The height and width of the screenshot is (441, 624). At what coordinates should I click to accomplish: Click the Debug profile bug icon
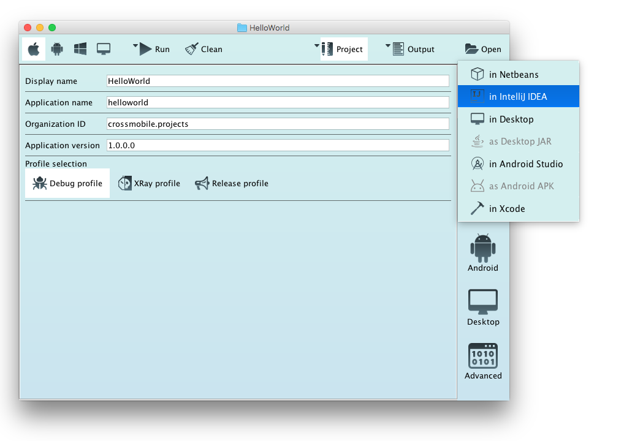[40, 183]
